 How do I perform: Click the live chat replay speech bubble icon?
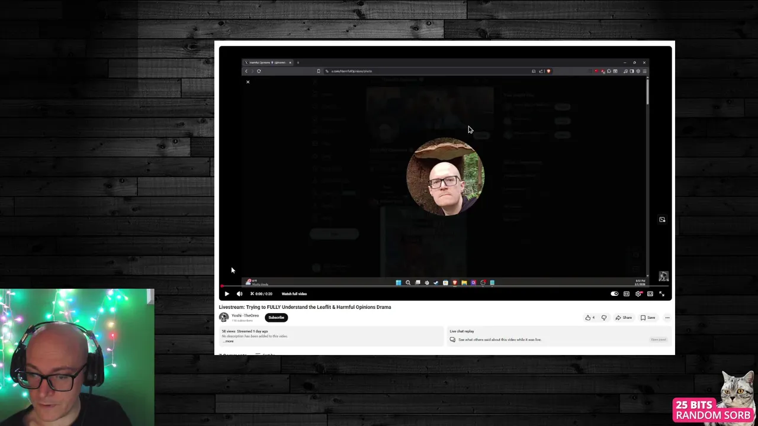(452, 340)
